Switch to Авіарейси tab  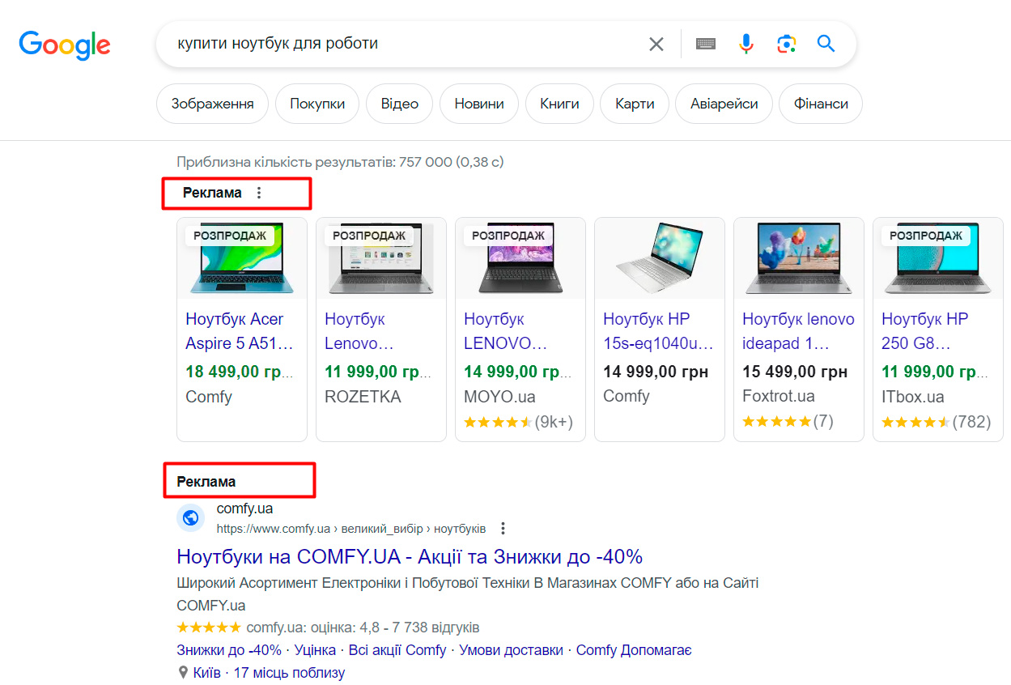(x=724, y=104)
